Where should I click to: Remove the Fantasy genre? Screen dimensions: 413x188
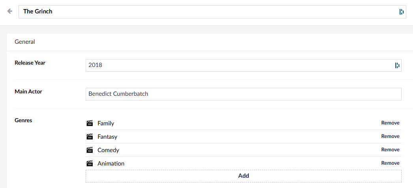click(x=390, y=136)
